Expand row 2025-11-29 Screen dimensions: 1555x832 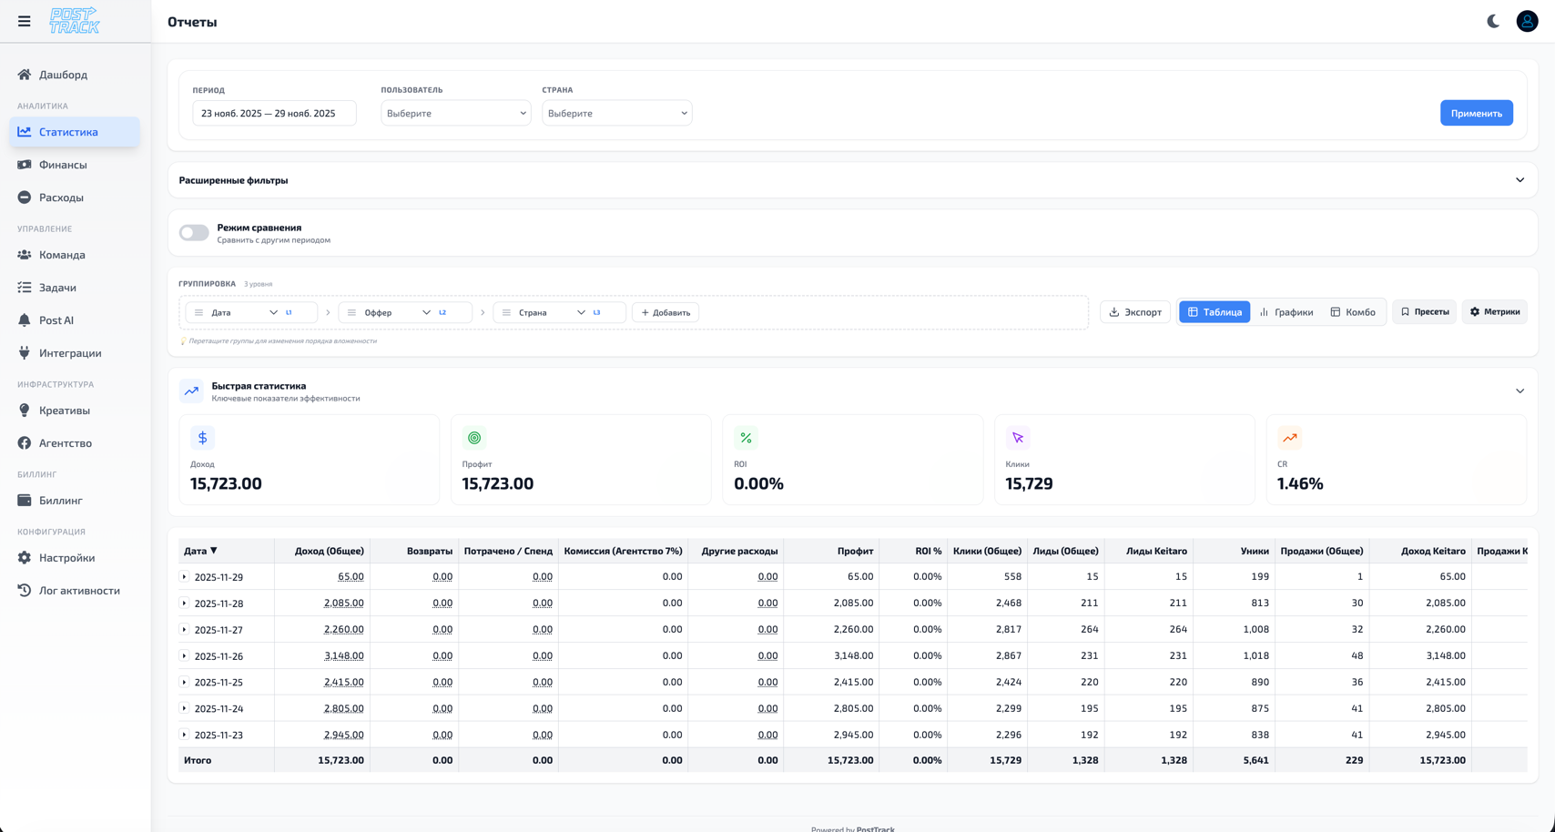pos(185,577)
